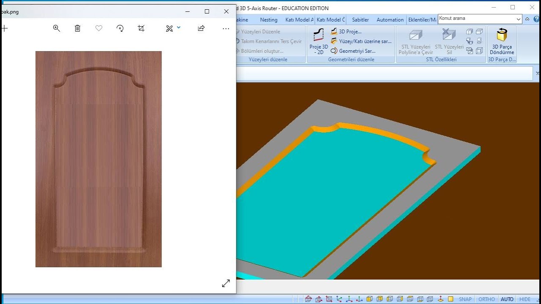The image size is (541, 304).
Task: Open the 3D Proje... command
Action: [x=346, y=31]
